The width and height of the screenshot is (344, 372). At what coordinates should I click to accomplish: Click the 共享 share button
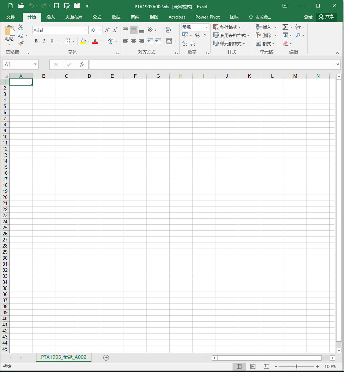pyautogui.click(x=326, y=17)
